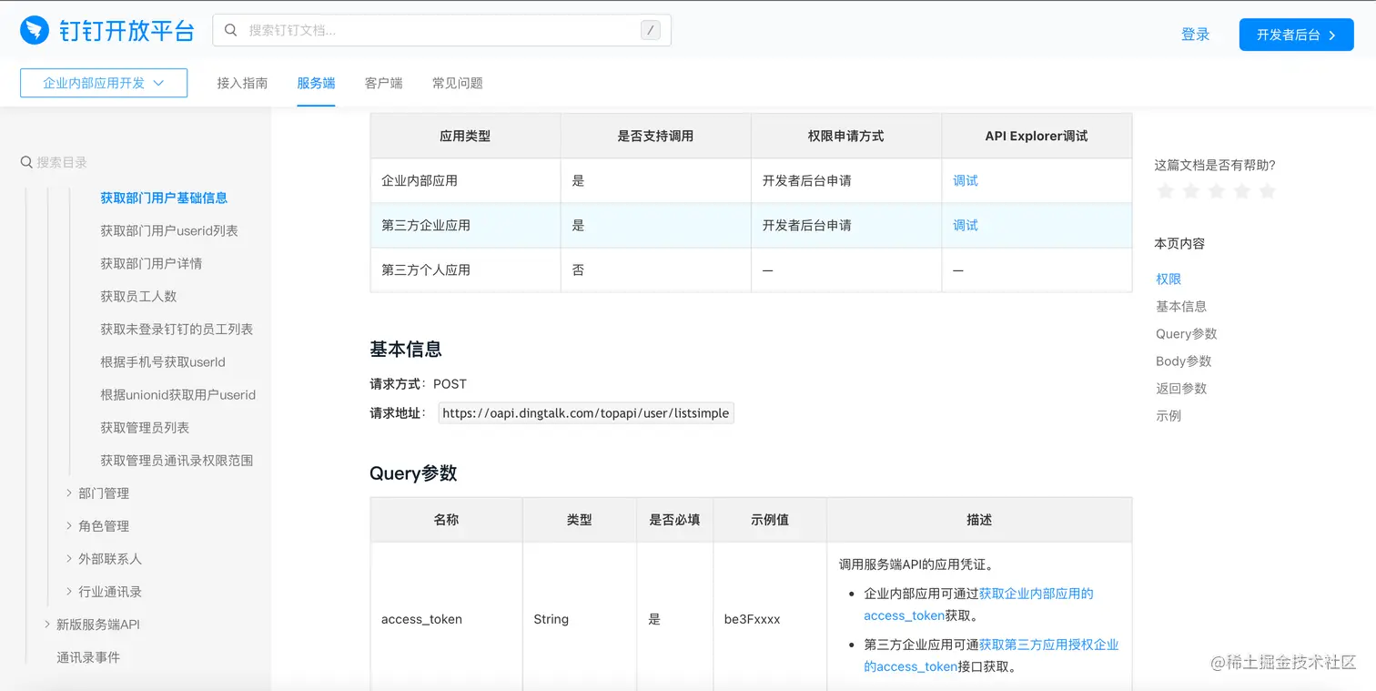Image resolution: width=1376 pixels, height=691 pixels.
Task: Rate the document one star
Action: coord(1165,191)
